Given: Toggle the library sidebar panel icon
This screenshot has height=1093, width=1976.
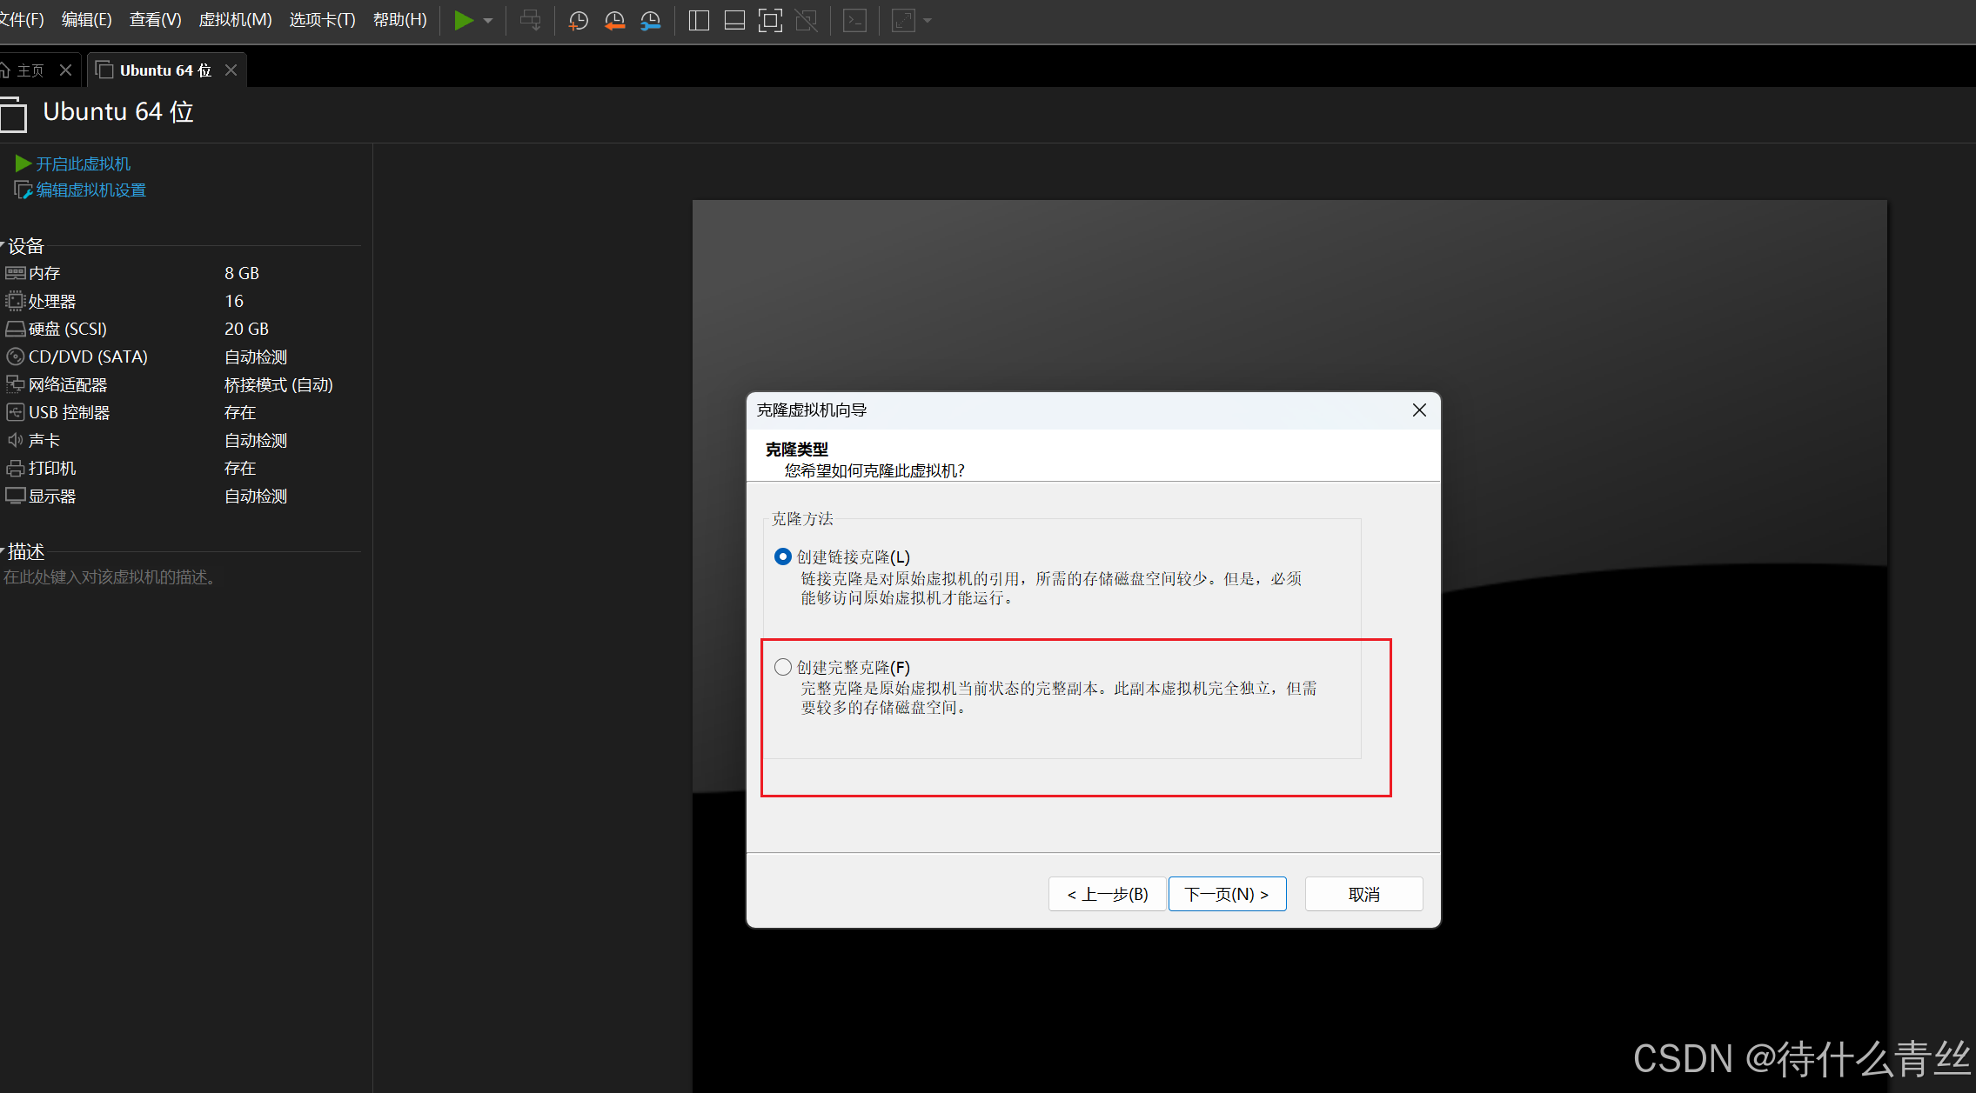Looking at the screenshot, I should [x=699, y=20].
